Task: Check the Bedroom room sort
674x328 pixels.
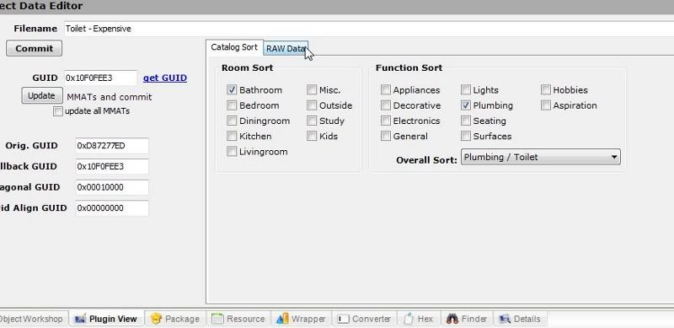Action: coord(232,105)
